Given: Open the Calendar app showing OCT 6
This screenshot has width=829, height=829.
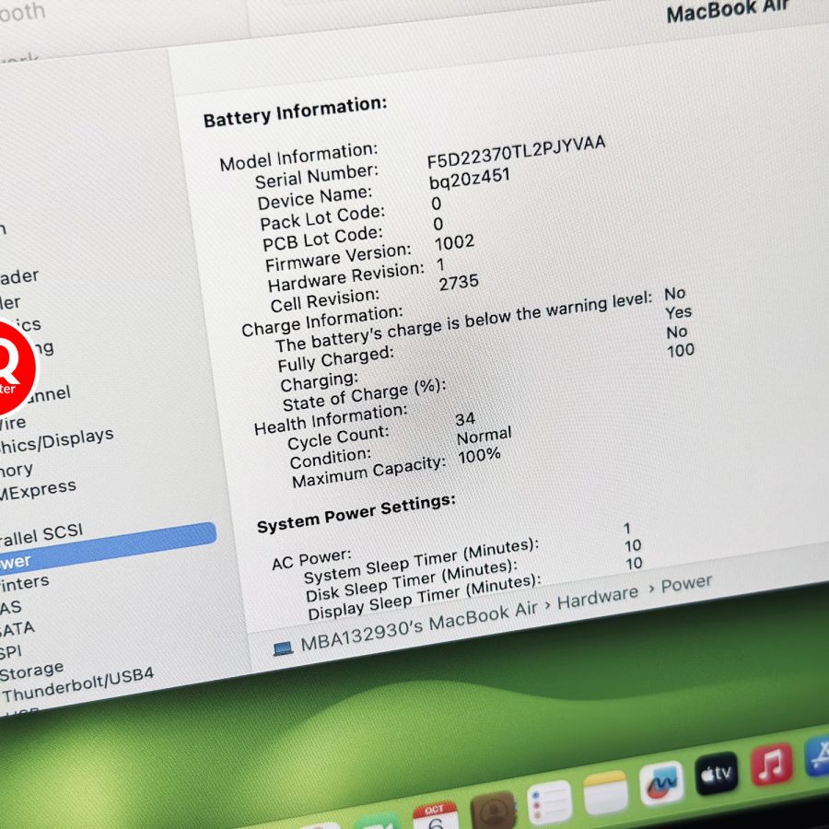Looking at the screenshot, I should tap(435, 816).
